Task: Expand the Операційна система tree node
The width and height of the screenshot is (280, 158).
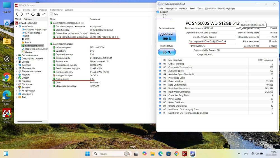Action: pos(17,58)
